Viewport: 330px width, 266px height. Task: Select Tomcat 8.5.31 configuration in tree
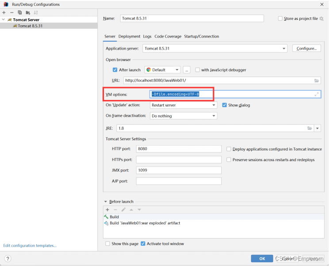coord(49,26)
